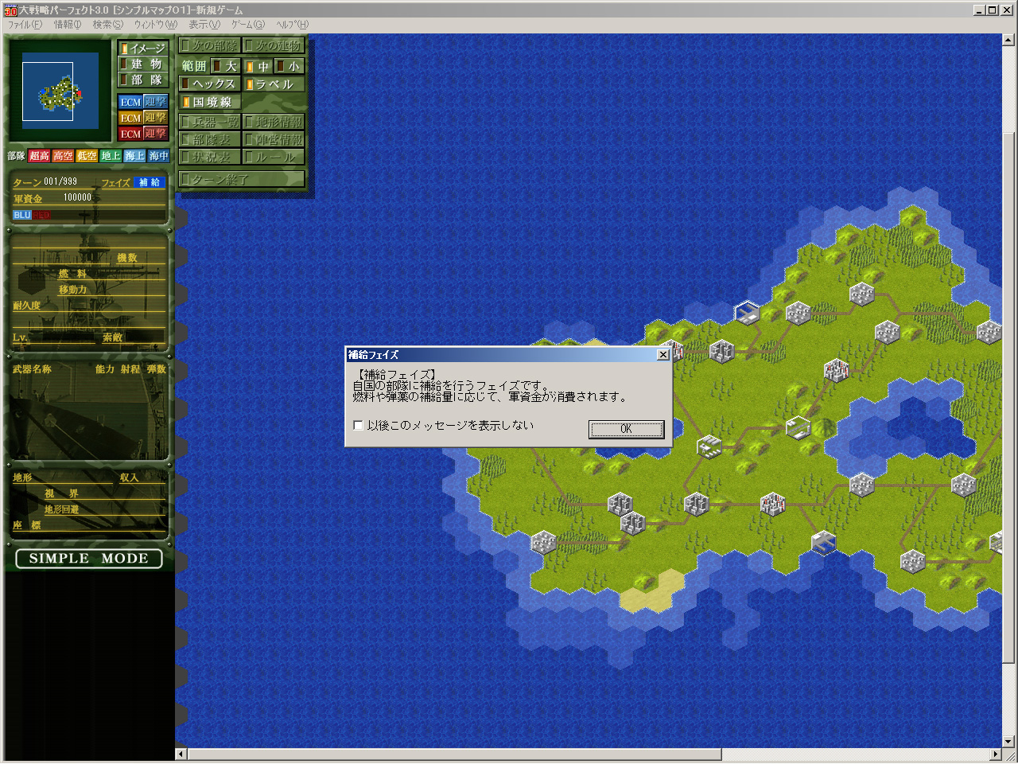1018x764 pixels.
Task: Close the 補給フェイズ dialog with X
Action: coord(663,355)
